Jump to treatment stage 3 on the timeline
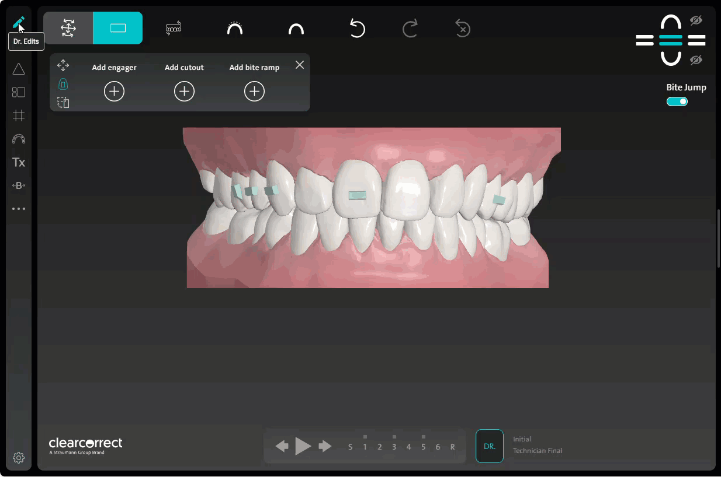 click(394, 447)
